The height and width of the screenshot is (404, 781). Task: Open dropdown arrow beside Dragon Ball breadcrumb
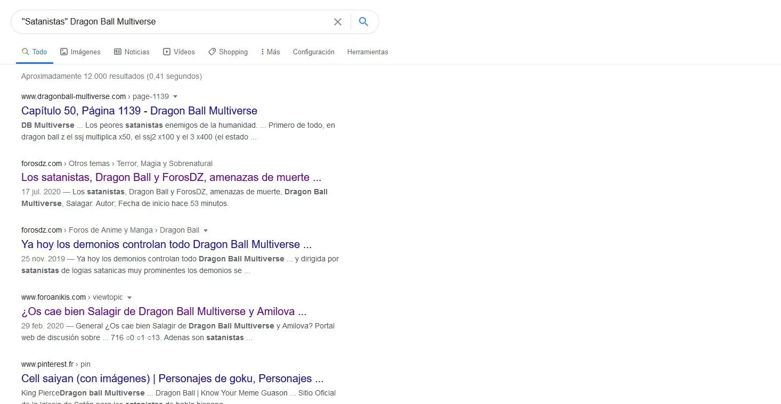(x=206, y=230)
